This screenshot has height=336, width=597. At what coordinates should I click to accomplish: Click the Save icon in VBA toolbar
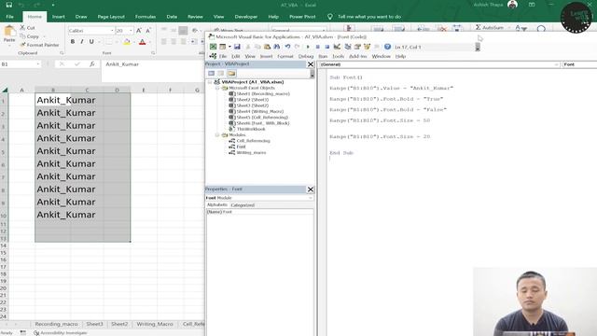tap(237, 47)
